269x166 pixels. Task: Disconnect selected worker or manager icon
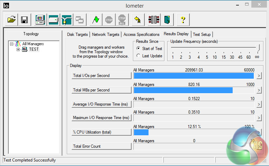[x=154, y=20]
